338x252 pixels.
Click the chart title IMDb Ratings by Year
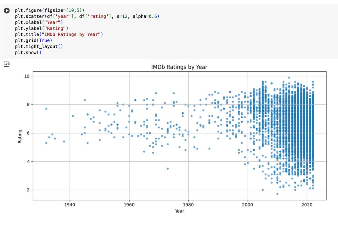(179, 67)
